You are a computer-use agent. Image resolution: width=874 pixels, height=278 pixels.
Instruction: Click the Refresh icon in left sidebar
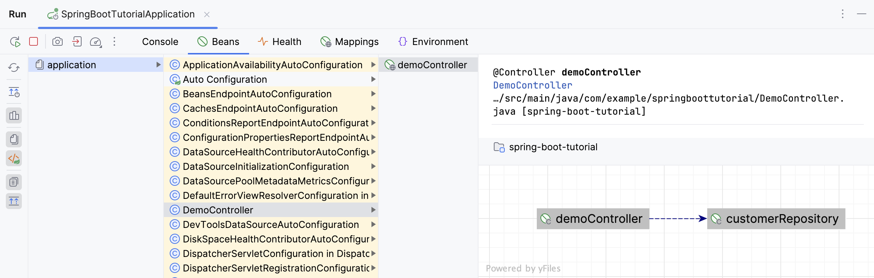coord(14,68)
